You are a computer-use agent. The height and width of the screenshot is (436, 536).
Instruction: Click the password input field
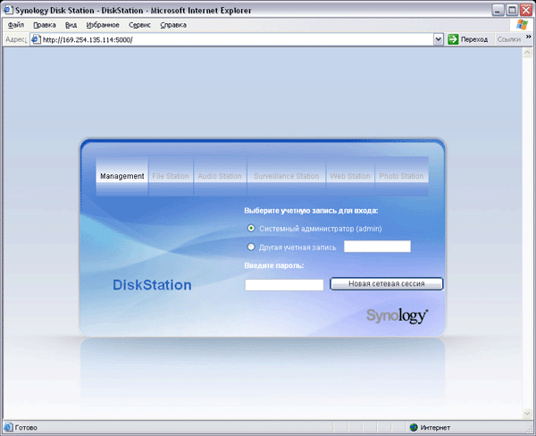284,285
